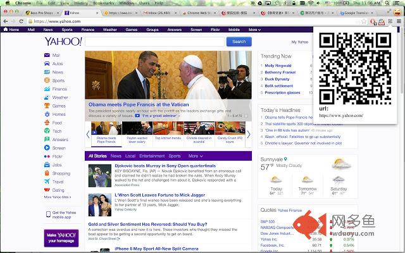The width and height of the screenshot is (405, 253).
Task: Open Obama meets Pope Francis headline
Action: point(139,104)
